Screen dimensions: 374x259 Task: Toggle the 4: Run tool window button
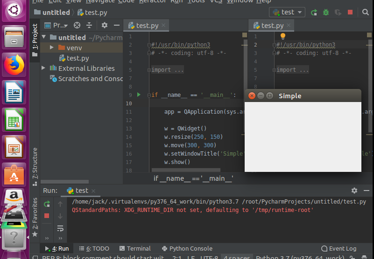click(x=57, y=249)
